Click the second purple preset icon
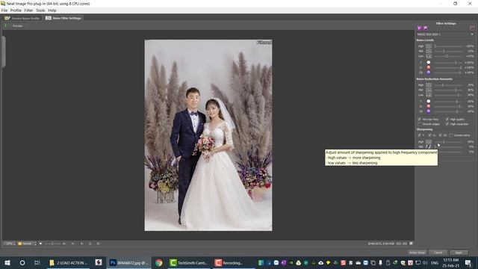This screenshot has height=269, width=478. click(425, 28)
